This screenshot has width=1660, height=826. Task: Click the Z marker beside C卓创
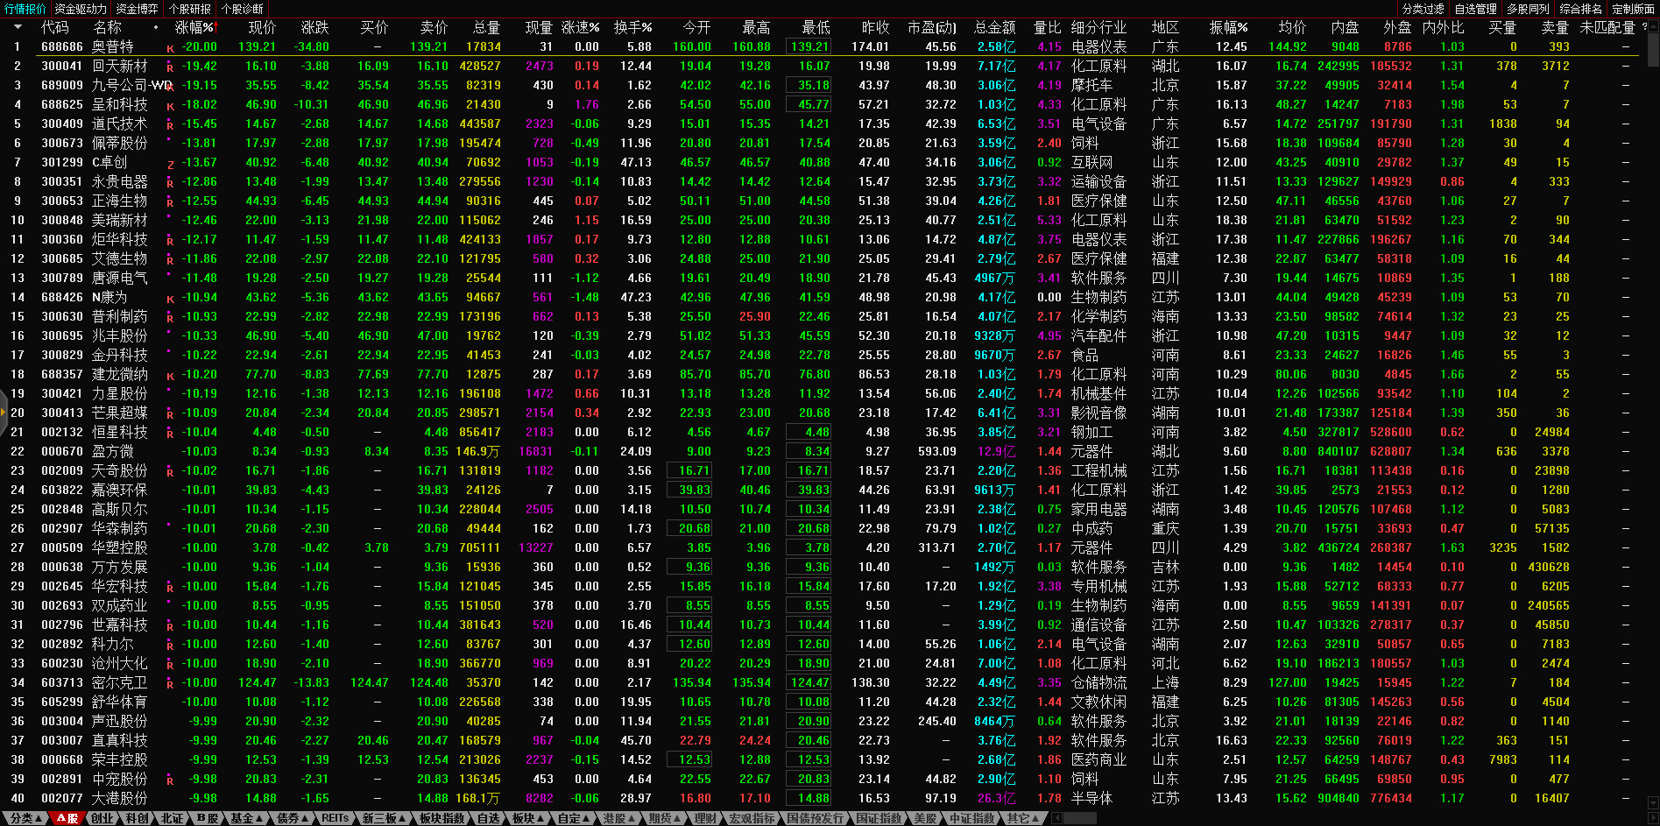pyautogui.click(x=170, y=164)
